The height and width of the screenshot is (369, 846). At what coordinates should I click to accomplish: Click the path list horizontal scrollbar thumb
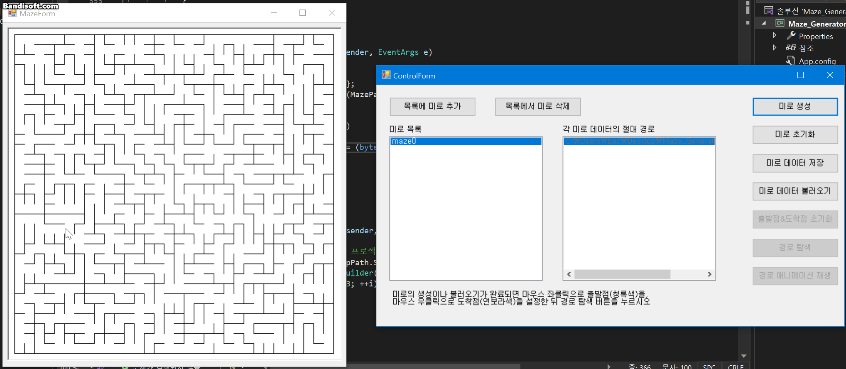click(x=622, y=274)
